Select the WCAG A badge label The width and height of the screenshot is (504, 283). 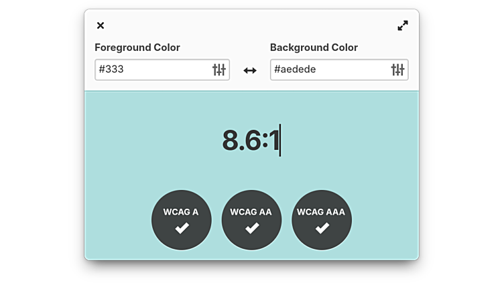click(x=181, y=212)
